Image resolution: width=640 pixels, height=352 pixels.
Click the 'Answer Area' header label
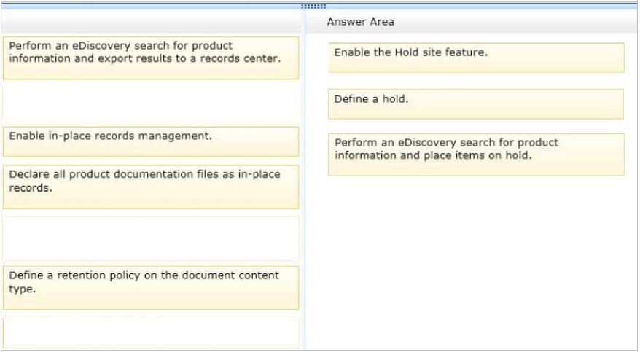pos(360,22)
